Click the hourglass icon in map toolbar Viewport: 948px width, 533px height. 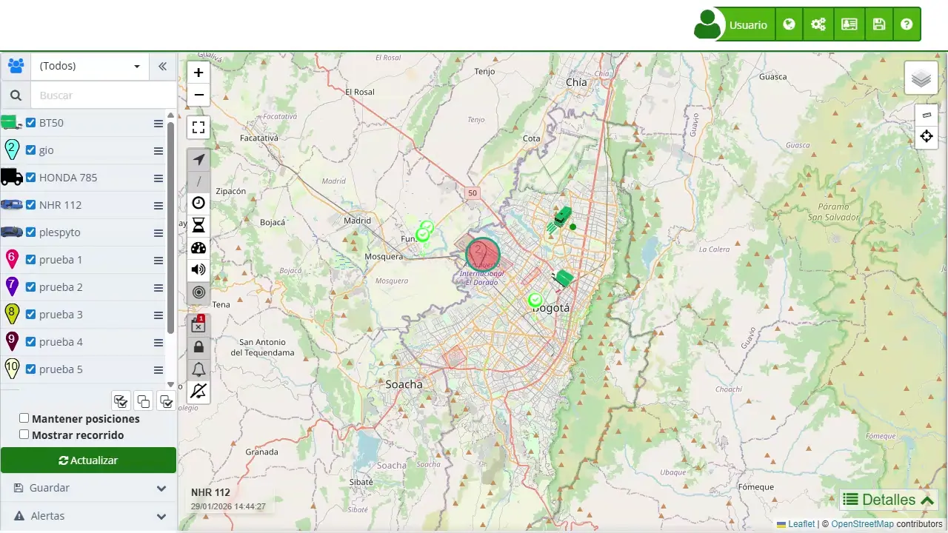click(198, 226)
